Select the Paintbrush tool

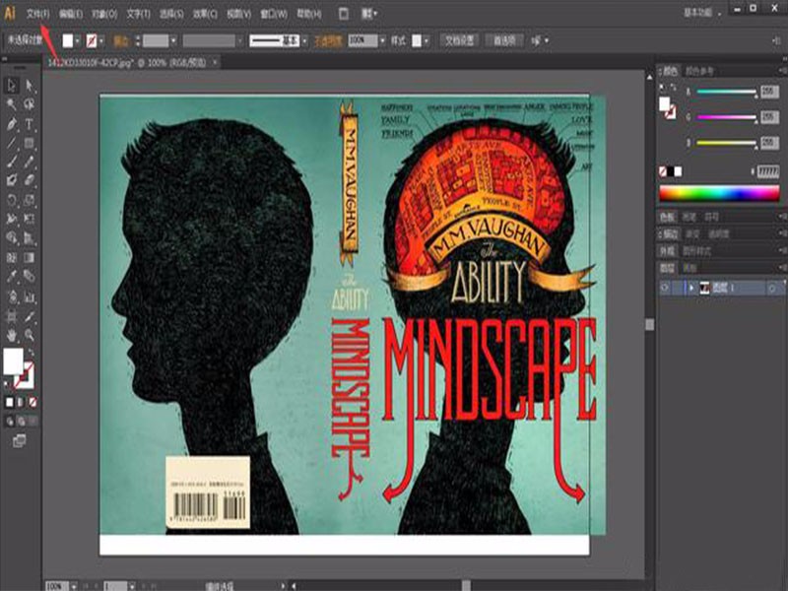pos(12,163)
